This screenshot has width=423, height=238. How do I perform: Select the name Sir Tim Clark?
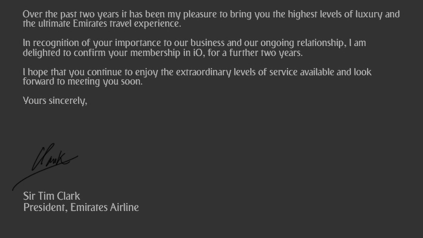[x=52, y=196]
